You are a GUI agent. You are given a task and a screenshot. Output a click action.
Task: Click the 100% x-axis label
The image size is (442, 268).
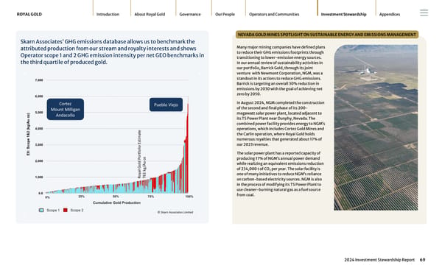pyautogui.click(x=189, y=197)
